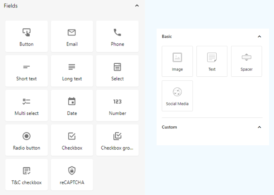Click the Custom section heading
Viewport: 274px width, 195px height.
coord(169,127)
